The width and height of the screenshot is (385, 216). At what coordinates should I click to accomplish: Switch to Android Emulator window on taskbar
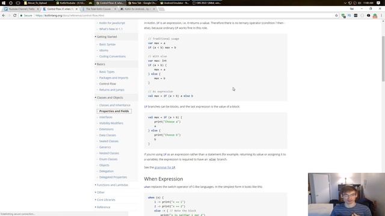(174, 3)
